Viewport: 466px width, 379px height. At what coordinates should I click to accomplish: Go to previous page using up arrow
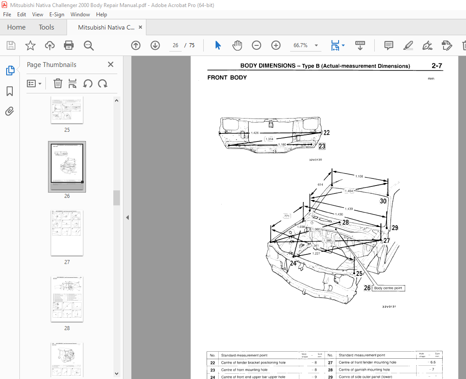point(136,45)
